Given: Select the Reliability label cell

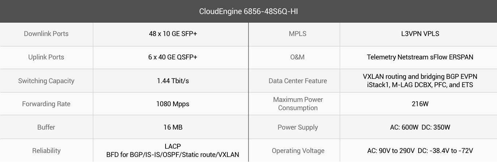Looking at the screenshot, I should tap(46, 150).
